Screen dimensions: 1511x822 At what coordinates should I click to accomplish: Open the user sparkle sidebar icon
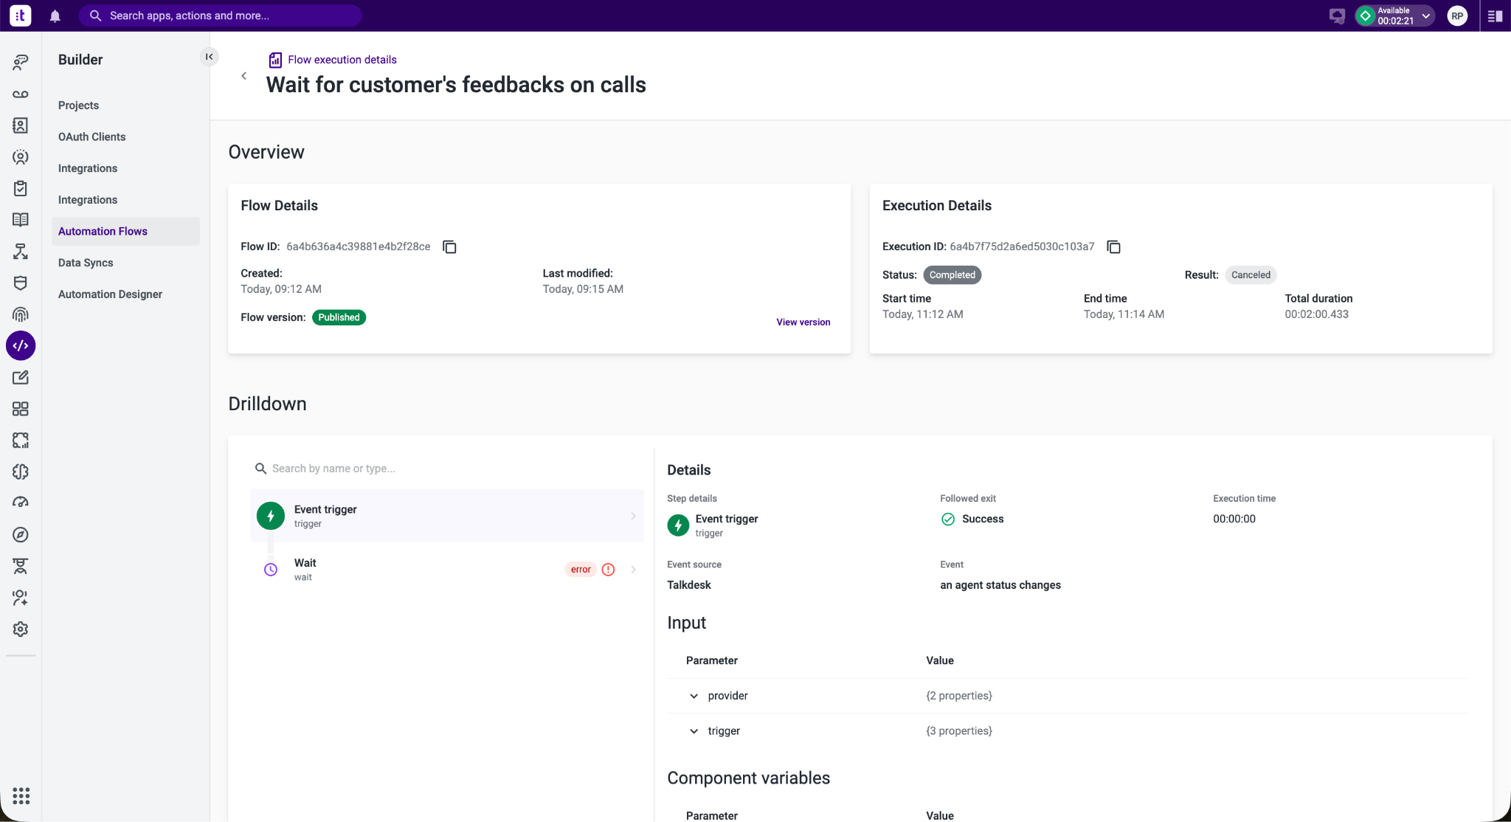(21, 598)
